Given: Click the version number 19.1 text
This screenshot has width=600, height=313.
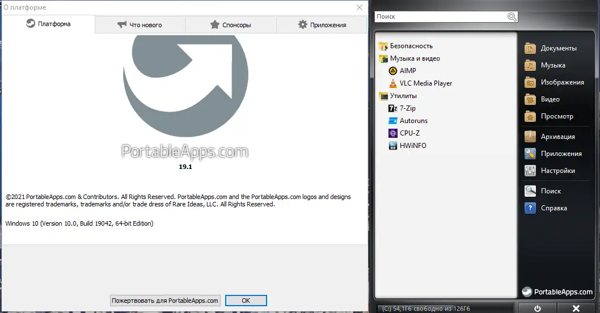Looking at the screenshot, I should click(185, 167).
